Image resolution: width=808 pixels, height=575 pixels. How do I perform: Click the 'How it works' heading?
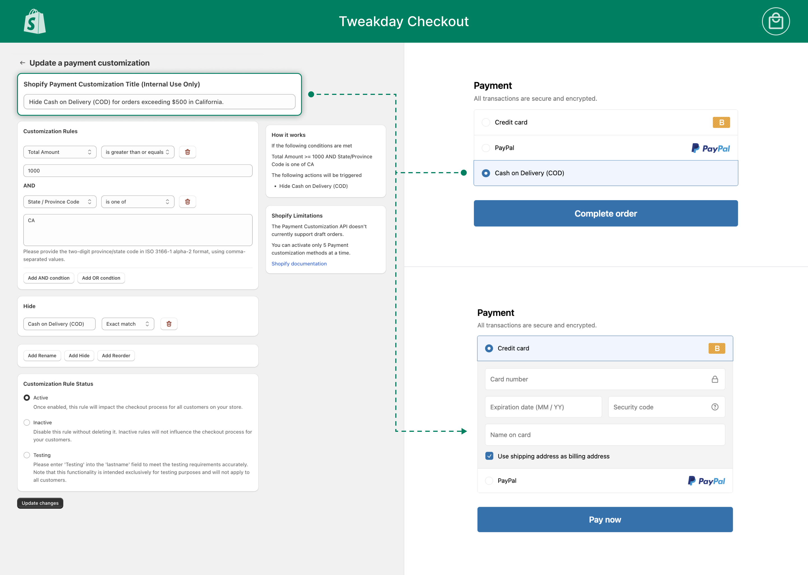288,135
